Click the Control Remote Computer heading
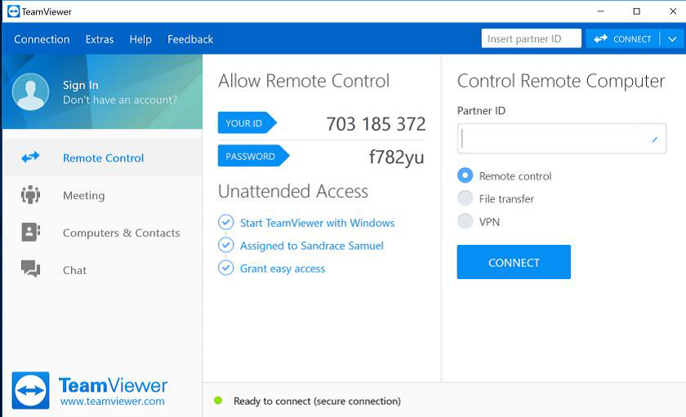Screen dimensions: 686x417 [561, 81]
